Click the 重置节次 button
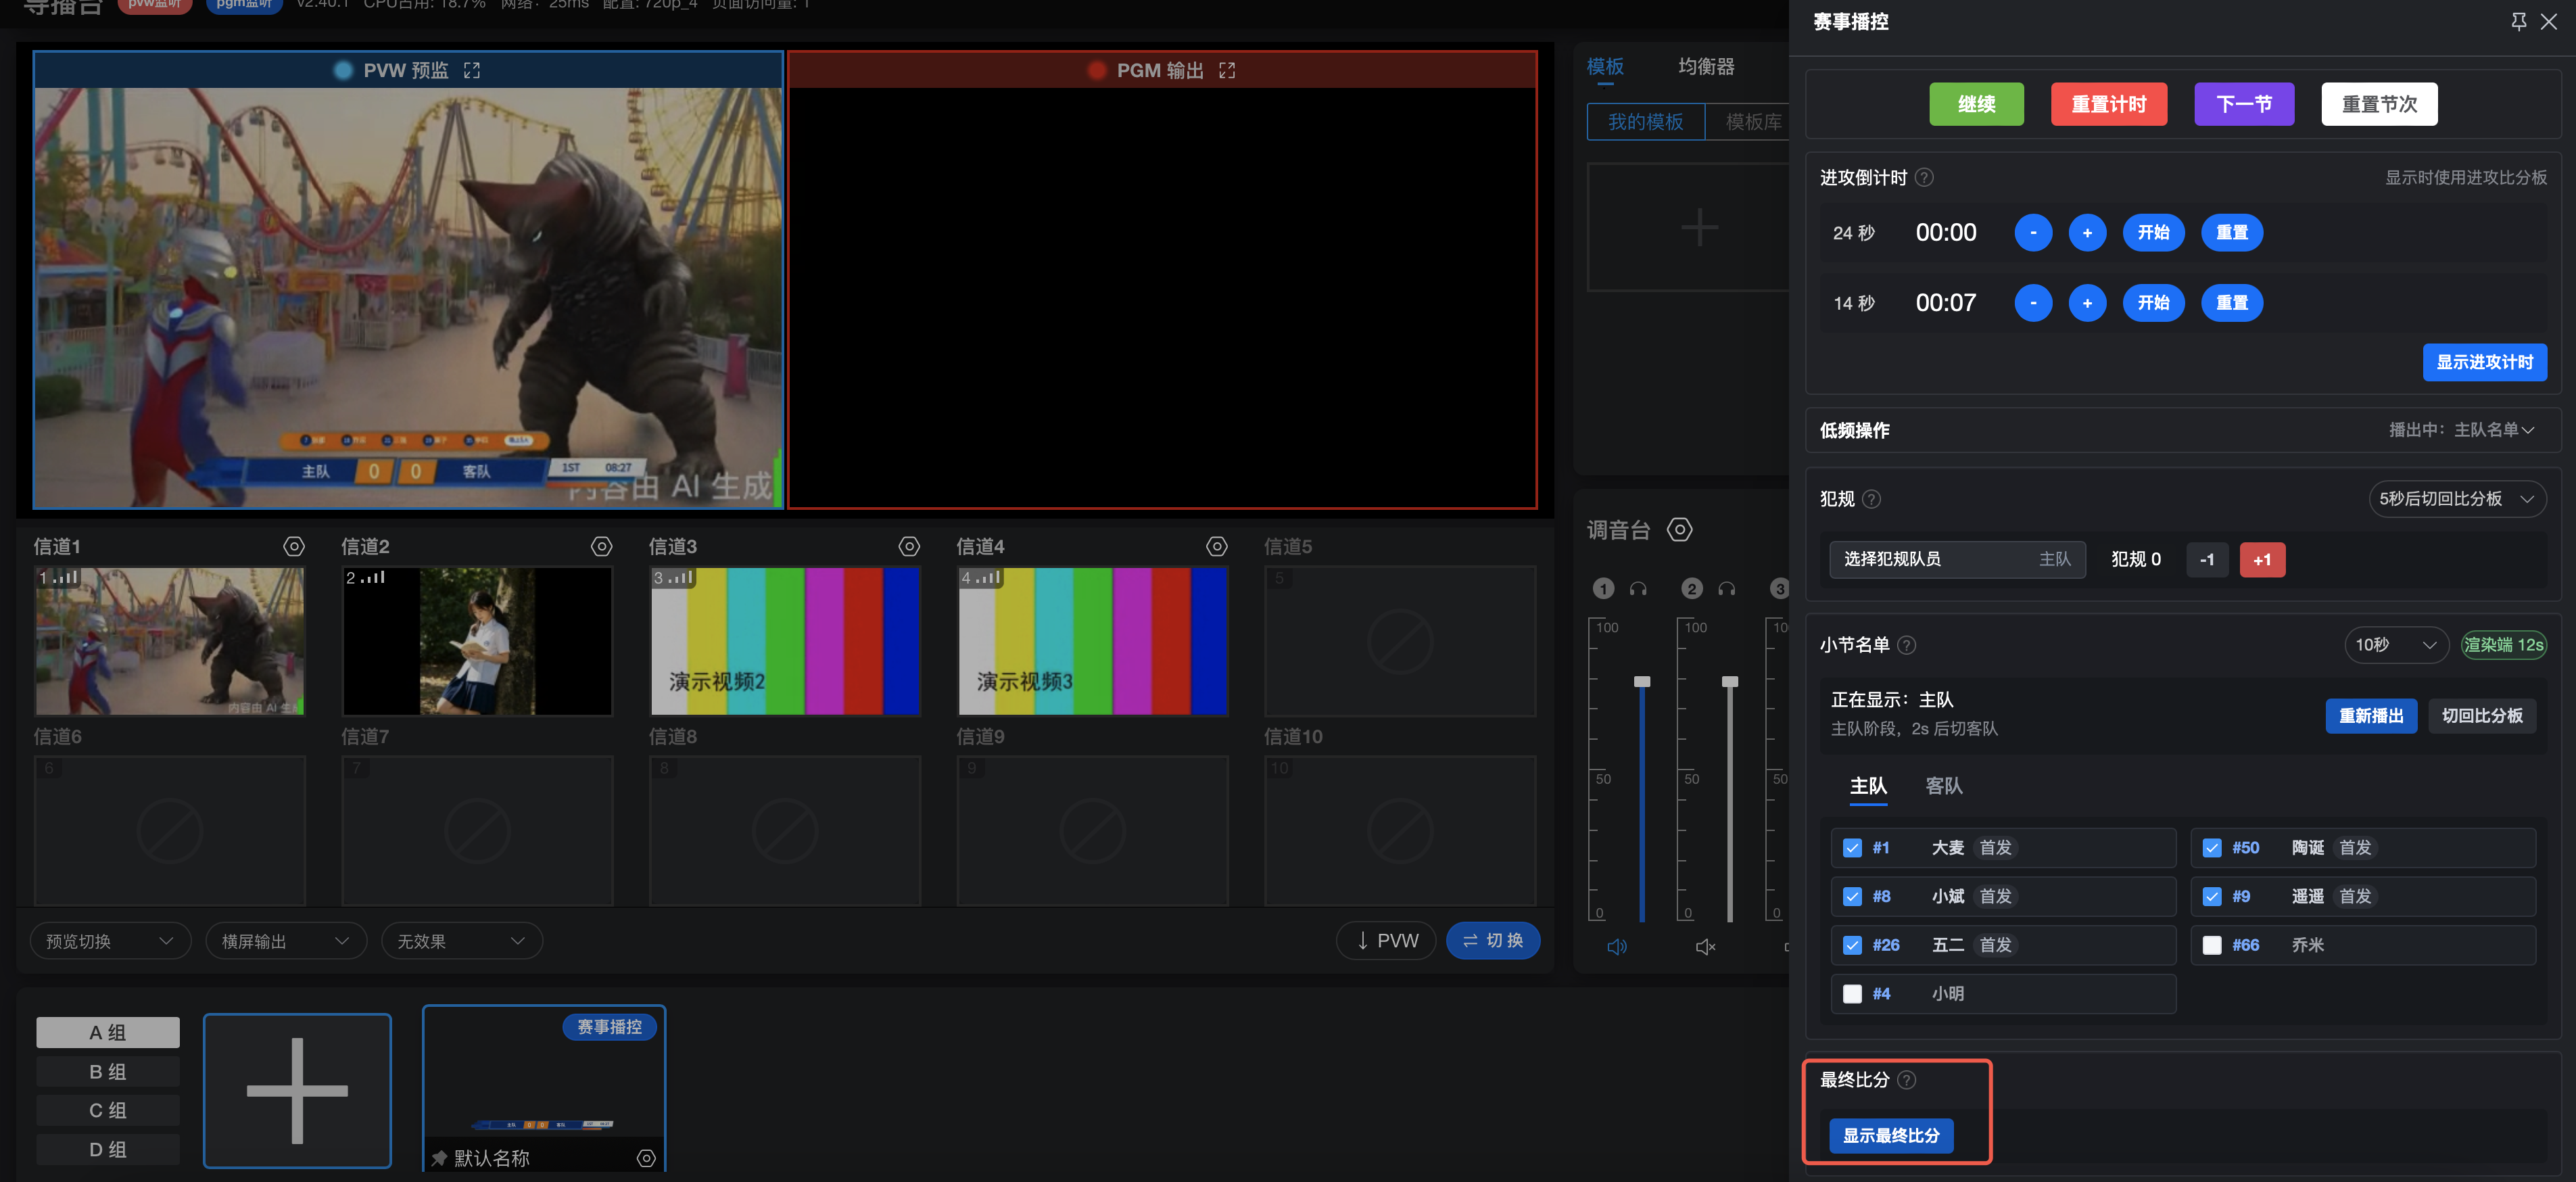Image resolution: width=2576 pixels, height=1182 pixels. 2379,104
